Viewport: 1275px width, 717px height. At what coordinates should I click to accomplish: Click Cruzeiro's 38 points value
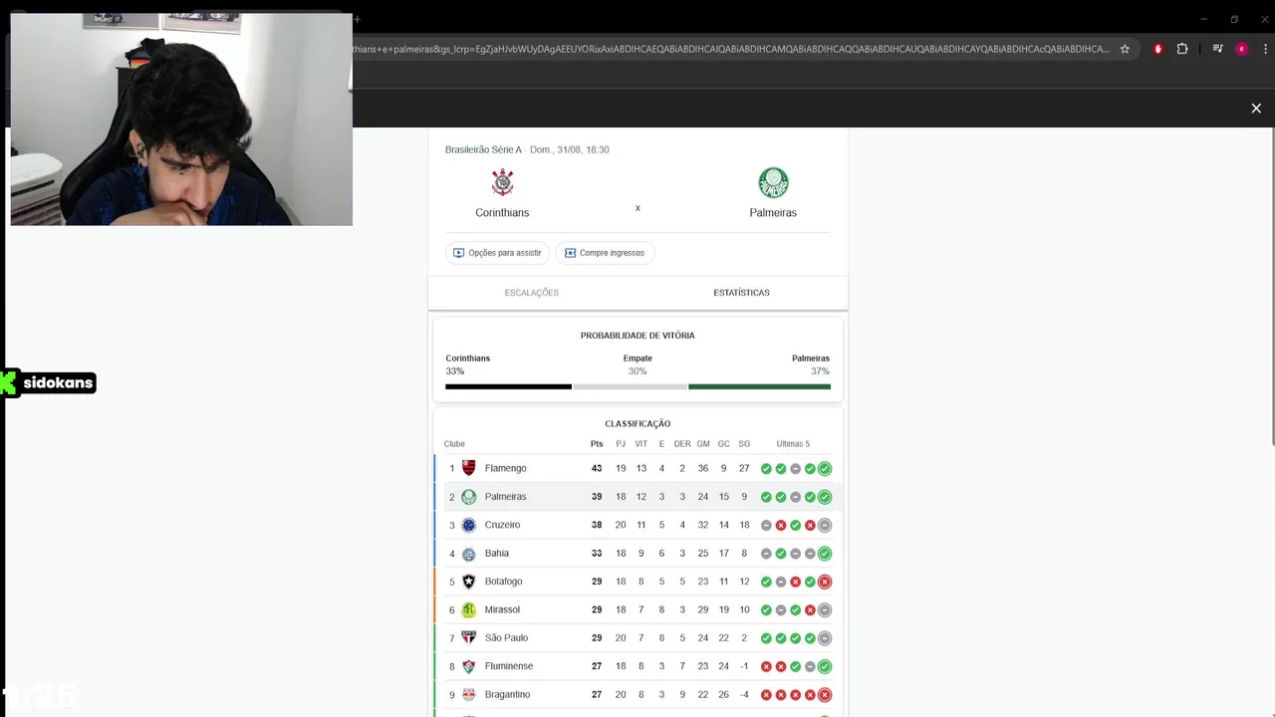[x=597, y=525]
